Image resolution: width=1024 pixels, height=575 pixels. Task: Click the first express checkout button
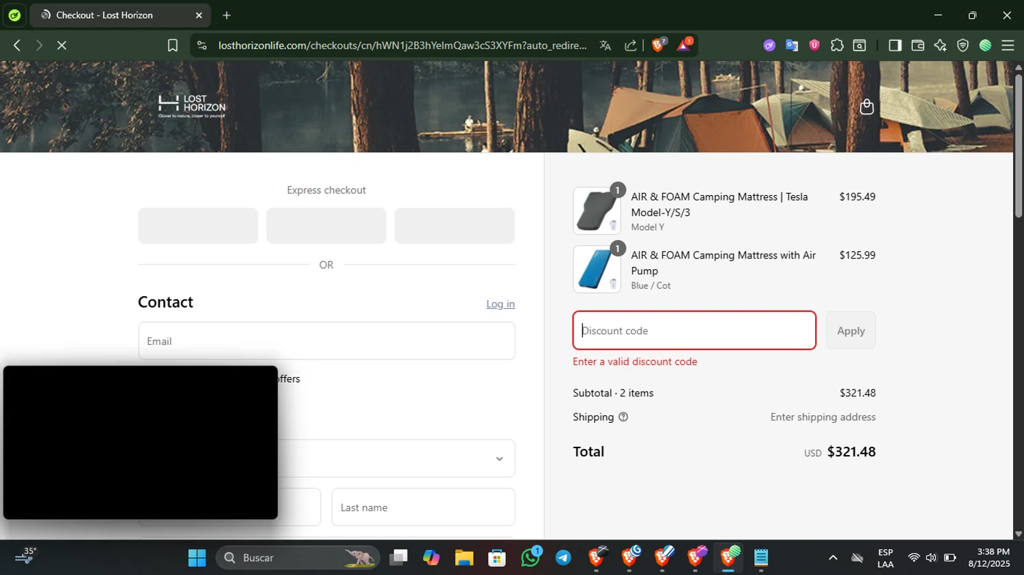(x=198, y=226)
